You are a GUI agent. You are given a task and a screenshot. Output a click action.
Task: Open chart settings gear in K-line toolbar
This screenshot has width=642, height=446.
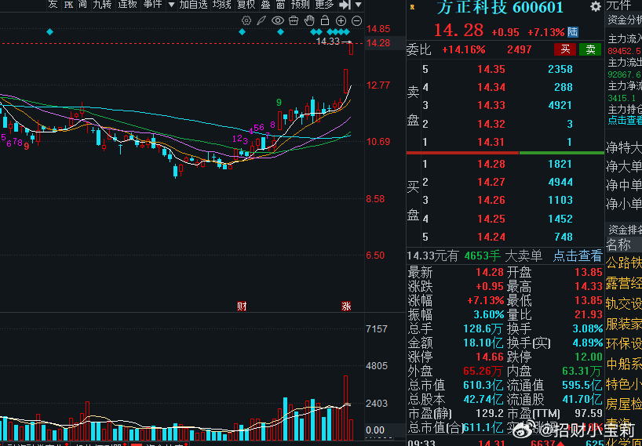[x=246, y=20]
